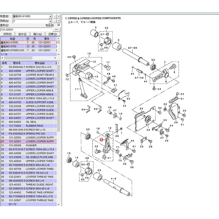Select row 17 SCREW M6 L=12
The height and width of the screenshot is (219, 219).
[x=28, y=130]
